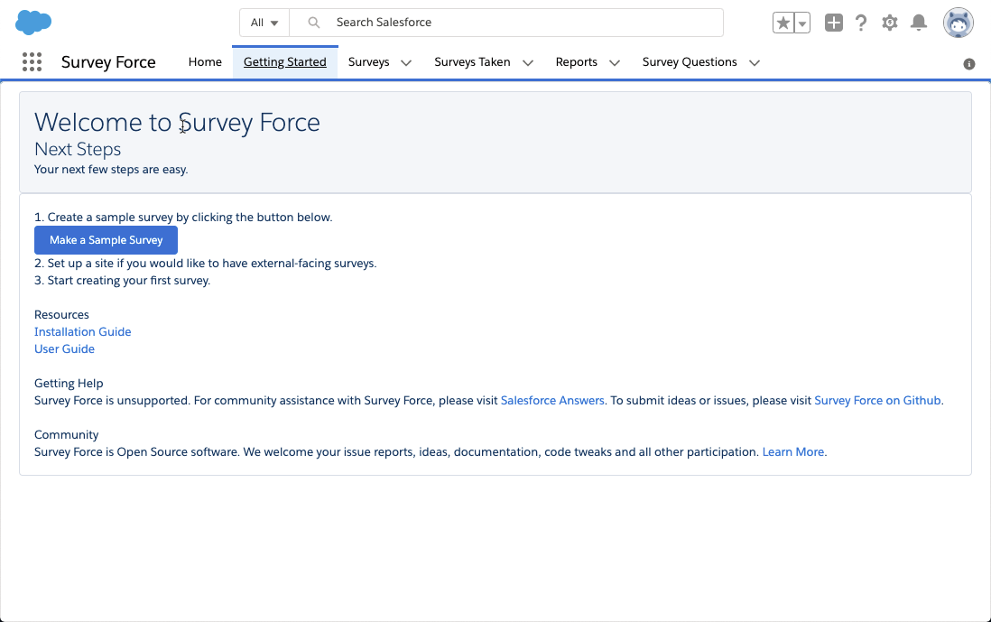Image resolution: width=991 pixels, height=622 pixels.
Task: Open the user avatar profile menu
Action: pos(959,23)
